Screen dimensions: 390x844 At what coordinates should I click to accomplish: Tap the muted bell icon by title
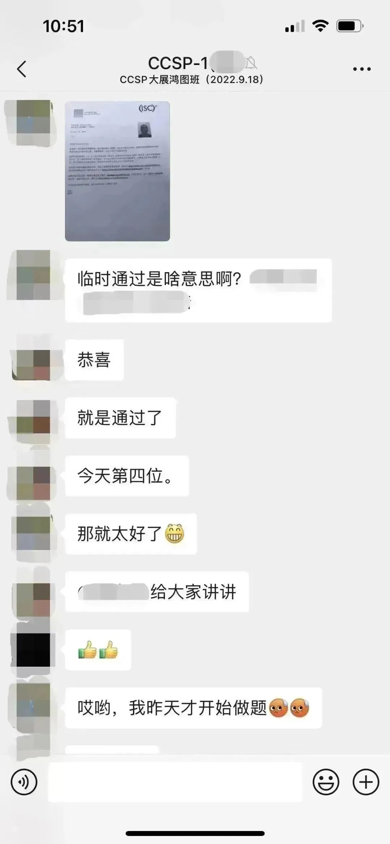251,63
